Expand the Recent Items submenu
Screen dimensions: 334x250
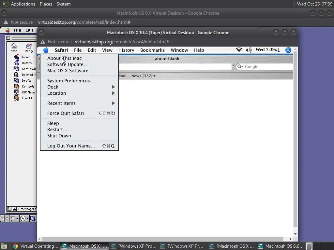[80, 103]
